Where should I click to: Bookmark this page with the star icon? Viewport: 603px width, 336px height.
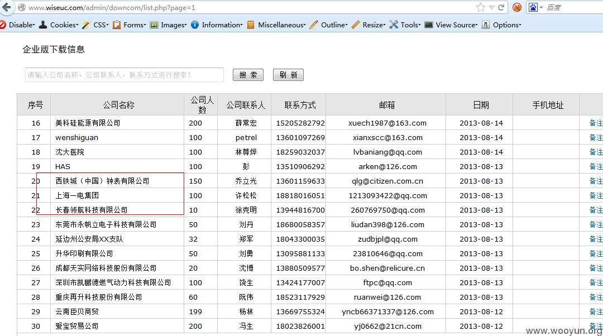click(480, 7)
